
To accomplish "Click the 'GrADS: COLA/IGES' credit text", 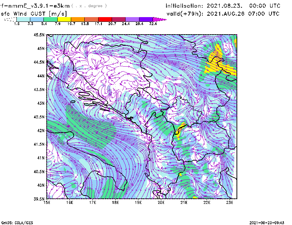I will pyautogui.click(x=17, y=223).
